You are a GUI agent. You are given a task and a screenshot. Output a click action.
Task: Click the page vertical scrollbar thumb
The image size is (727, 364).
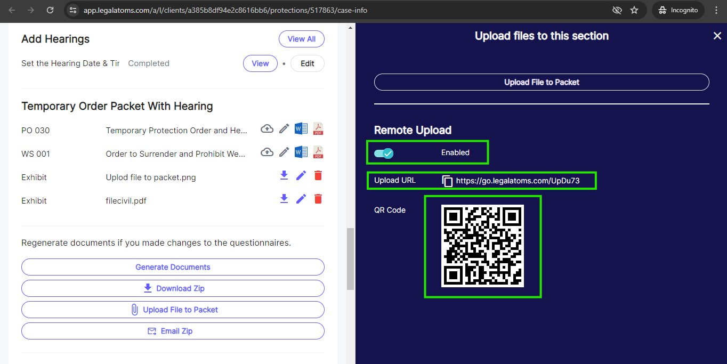click(350, 259)
